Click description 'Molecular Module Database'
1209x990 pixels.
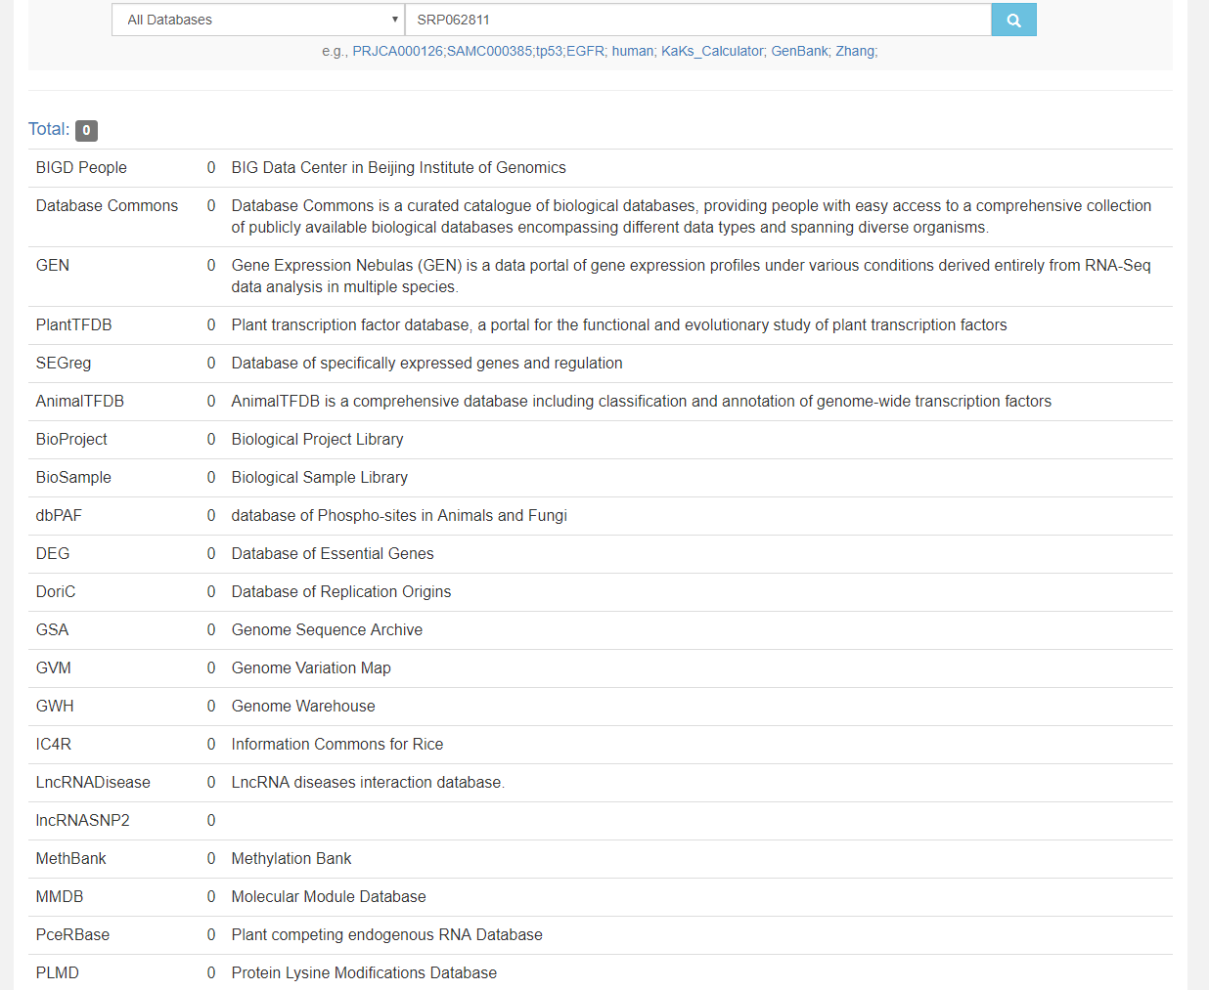(329, 897)
